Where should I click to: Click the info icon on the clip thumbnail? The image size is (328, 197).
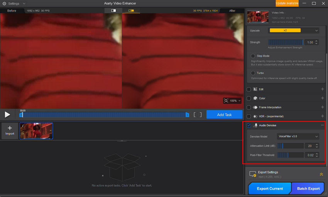pos(23,126)
